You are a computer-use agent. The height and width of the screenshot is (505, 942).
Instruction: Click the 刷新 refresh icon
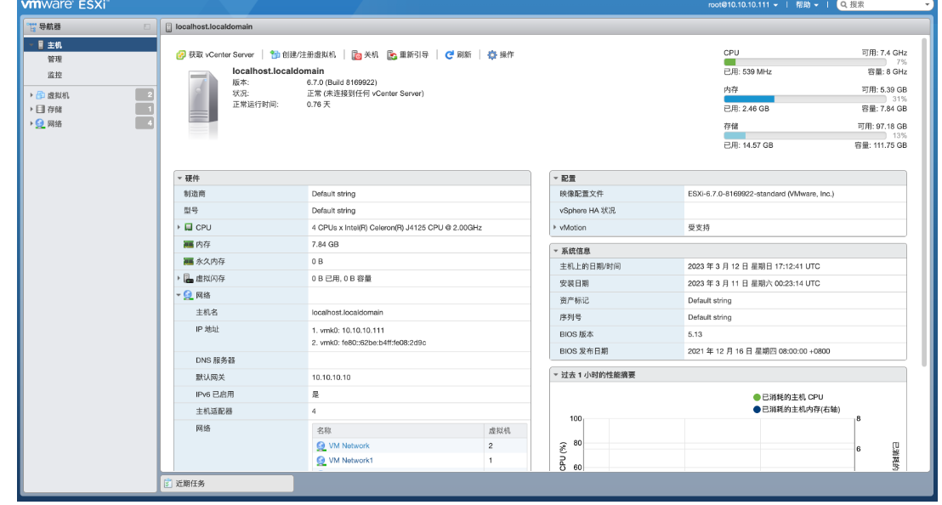coord(450,54)
